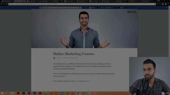Launch Adobe Illustrator from taskbar
This screenshot has width=170, height=95.
point(18,93)
